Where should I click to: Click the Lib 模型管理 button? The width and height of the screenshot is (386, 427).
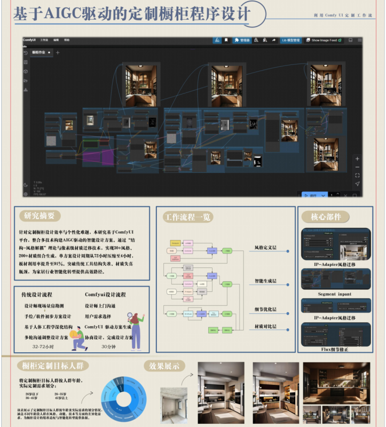coord(291,41)
